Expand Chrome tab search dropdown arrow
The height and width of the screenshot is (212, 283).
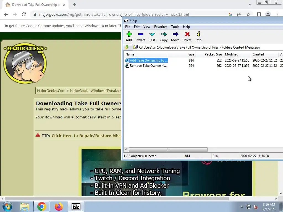(250, 5)
